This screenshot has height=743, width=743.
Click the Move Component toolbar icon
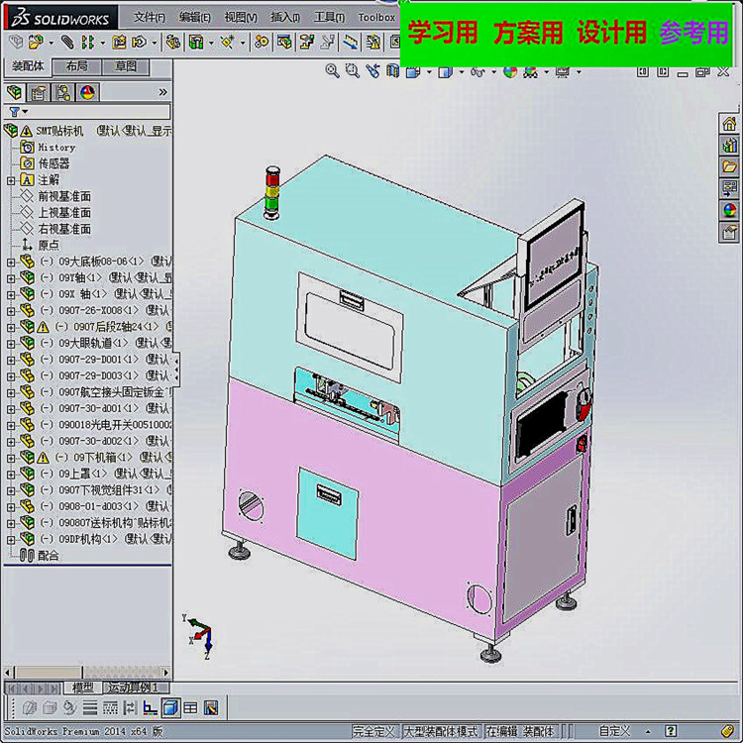(x=139, y=43)
